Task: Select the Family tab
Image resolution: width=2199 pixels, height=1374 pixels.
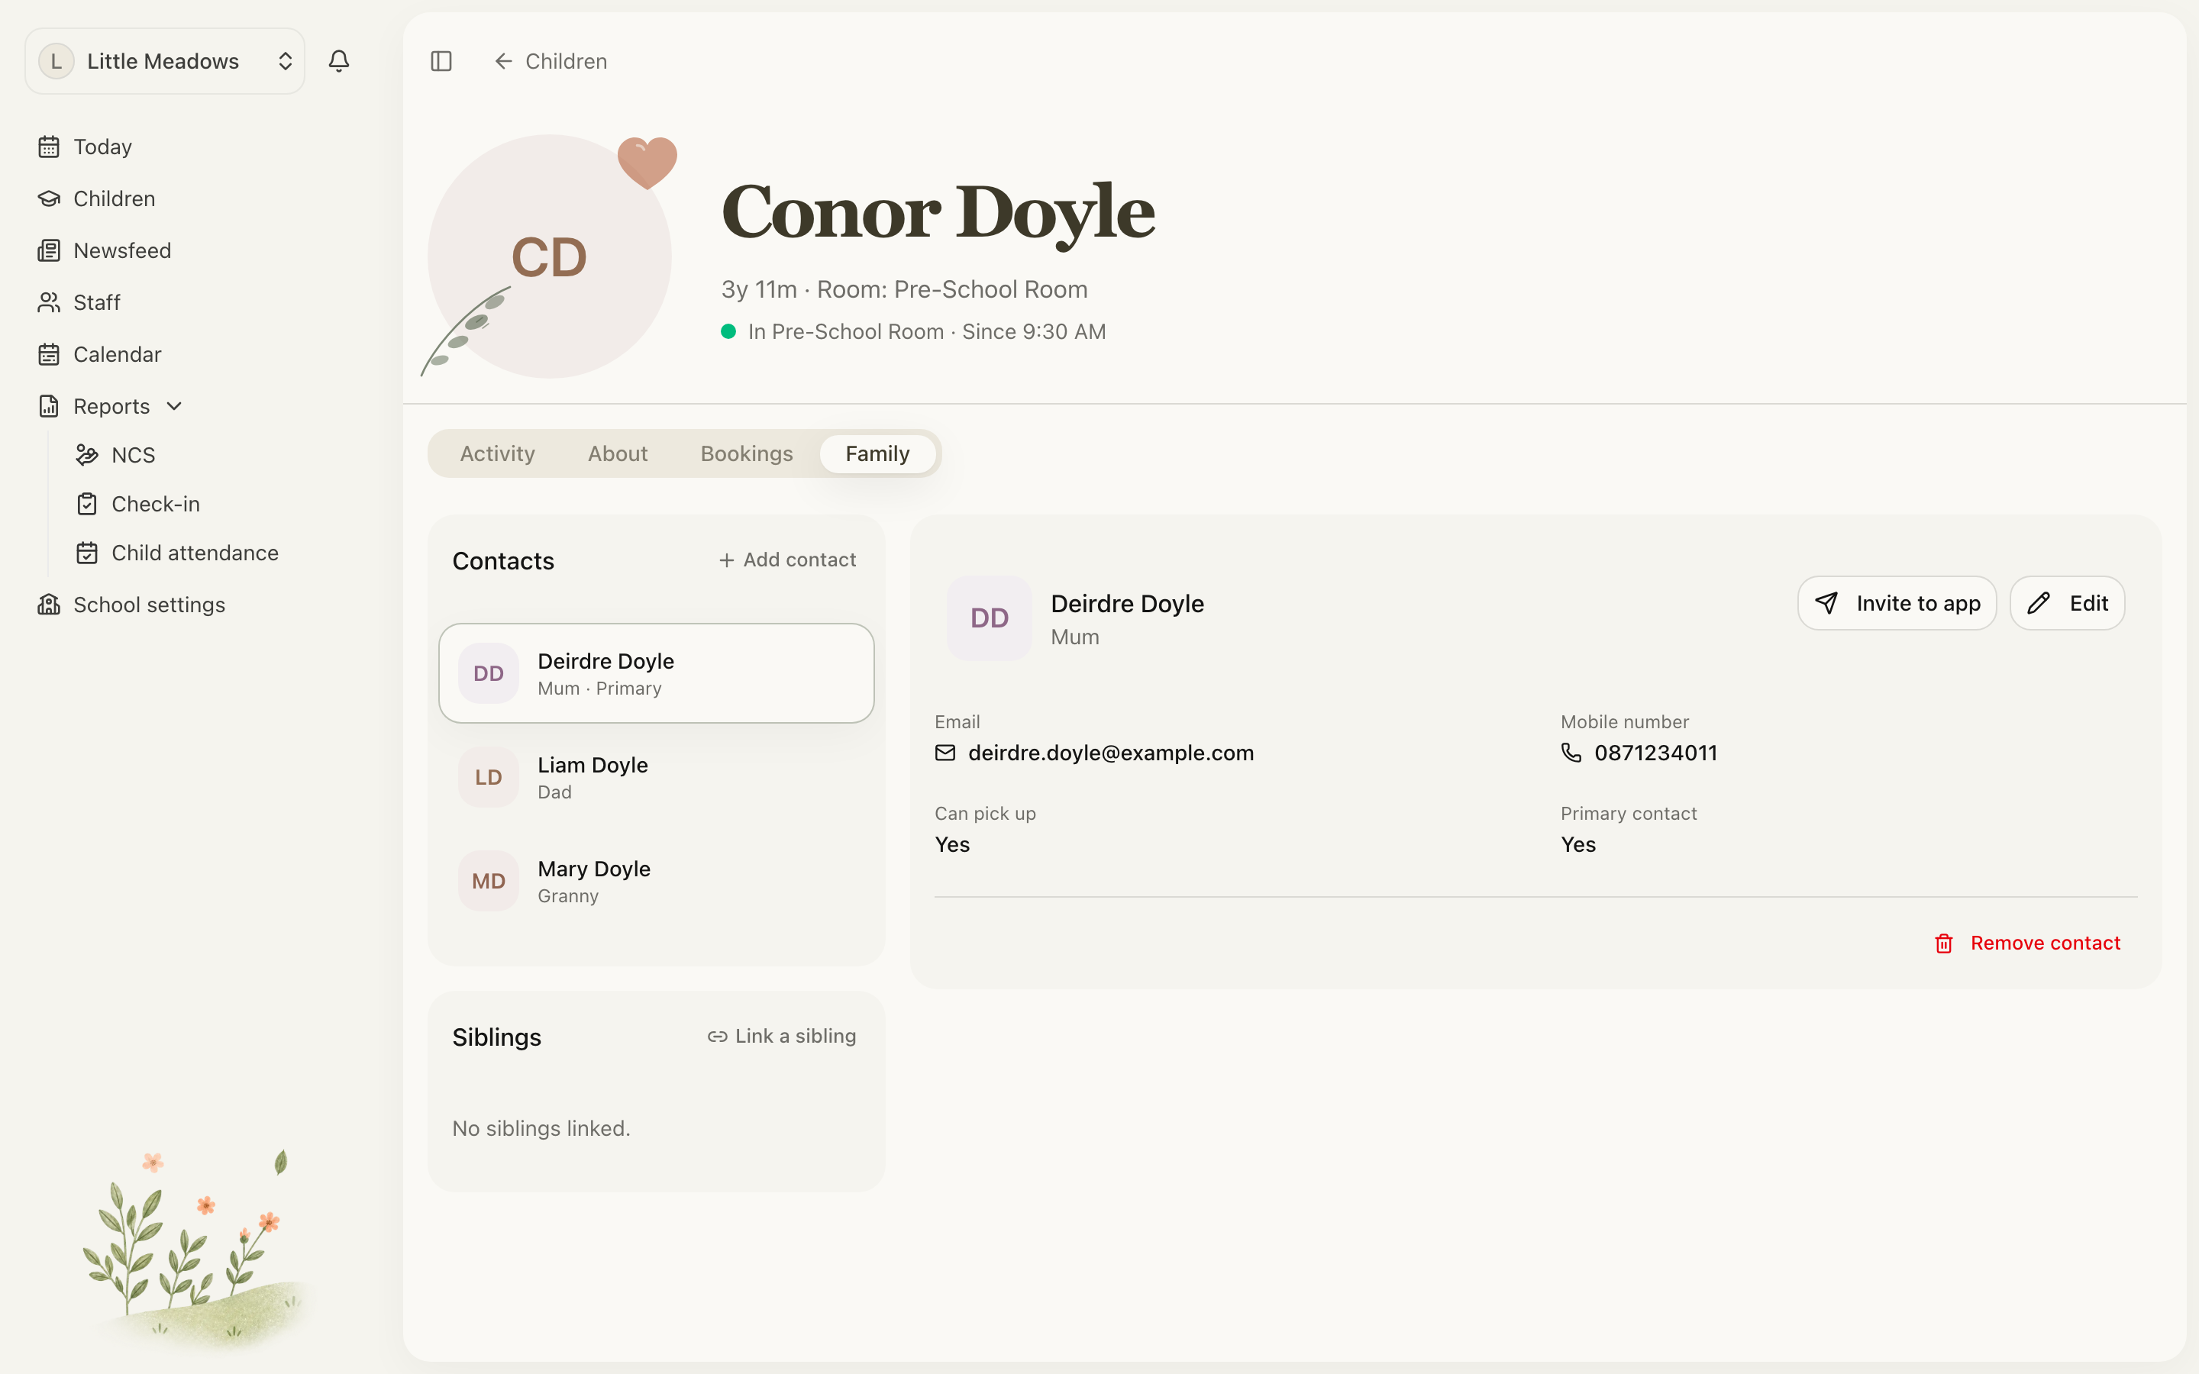Action: click(x=877, y=453)
